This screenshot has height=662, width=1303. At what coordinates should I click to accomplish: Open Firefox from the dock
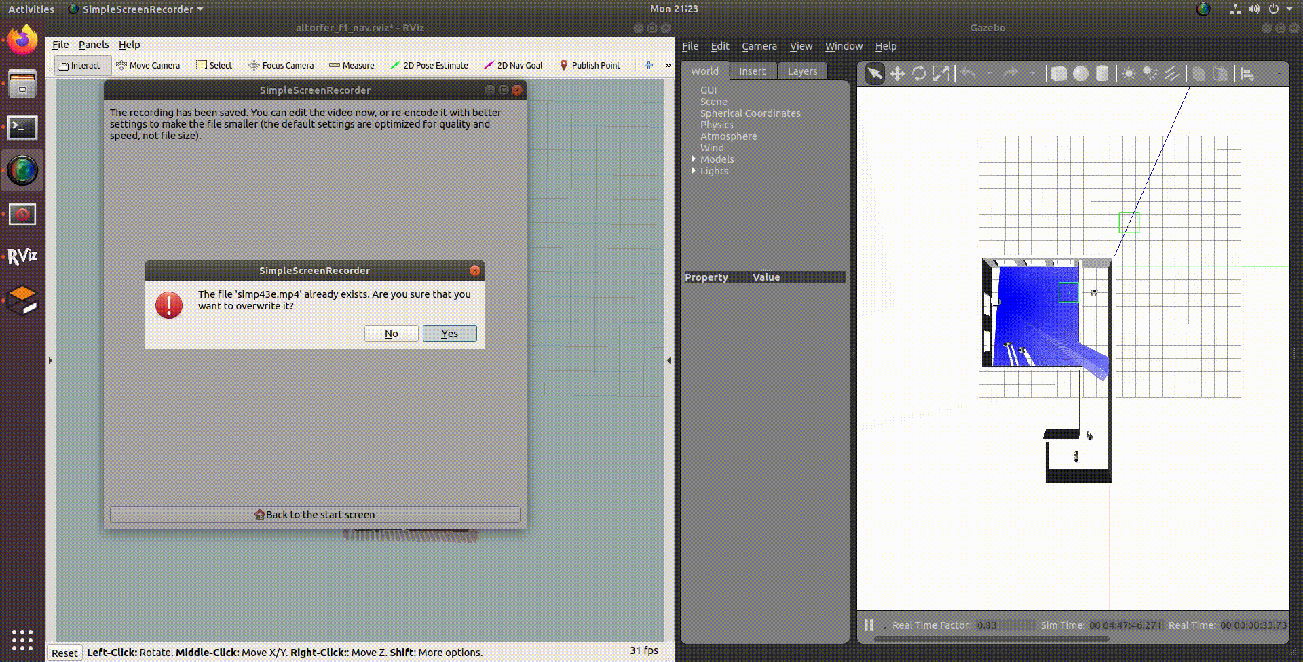(22, 41)
